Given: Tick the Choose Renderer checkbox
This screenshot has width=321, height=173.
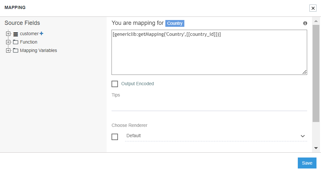Looking at the screenshot, I should pyautogui.click(x=115, y=137).
